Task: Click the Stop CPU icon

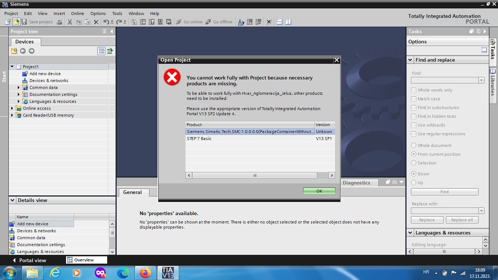Action: pyautogui.click(x=258, y=22)
